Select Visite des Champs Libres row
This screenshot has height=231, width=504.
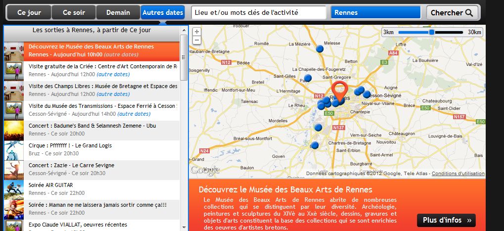(x=92, y=91)
